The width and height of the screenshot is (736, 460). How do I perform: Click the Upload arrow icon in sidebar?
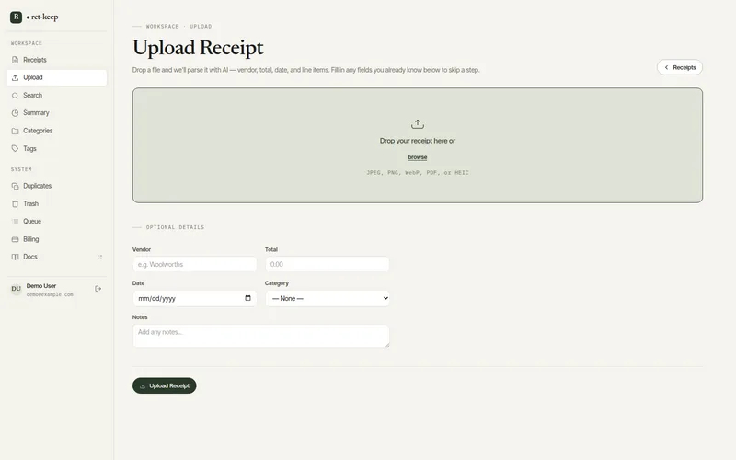[x=15, y=77]
